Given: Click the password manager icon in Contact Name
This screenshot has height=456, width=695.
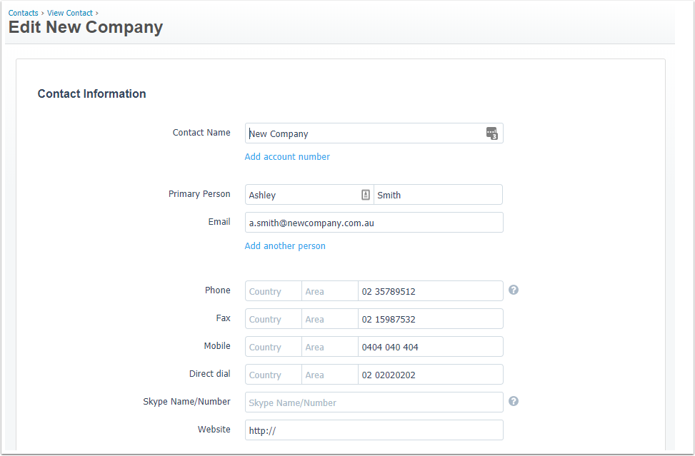Looking at the screenshot, I should pos(492,133).
